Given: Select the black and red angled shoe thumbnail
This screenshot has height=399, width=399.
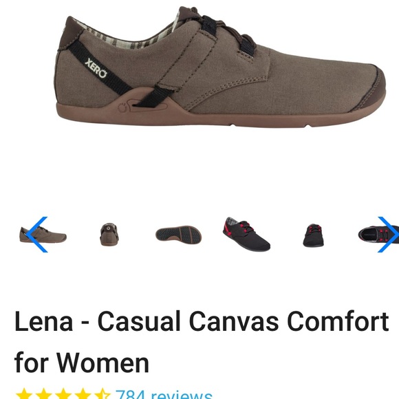Looking at the screenshot, I should tap(246, 234).
